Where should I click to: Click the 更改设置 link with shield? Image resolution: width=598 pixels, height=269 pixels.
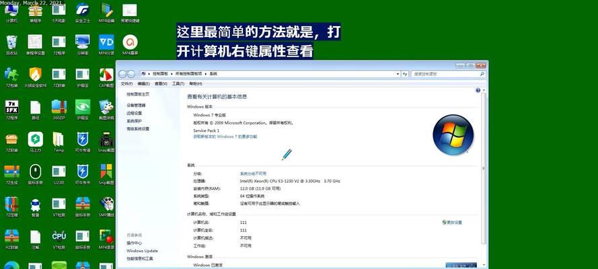coord(452,222)
